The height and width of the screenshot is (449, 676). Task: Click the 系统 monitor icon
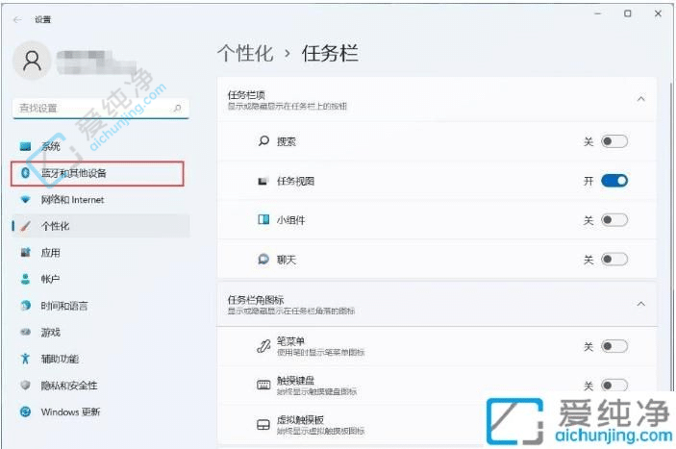point(25,146)
